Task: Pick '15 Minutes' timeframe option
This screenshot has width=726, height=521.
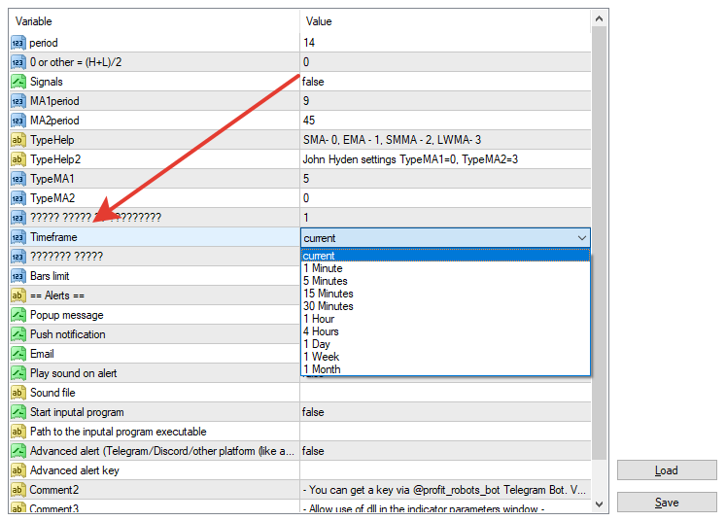Action: 445,294
